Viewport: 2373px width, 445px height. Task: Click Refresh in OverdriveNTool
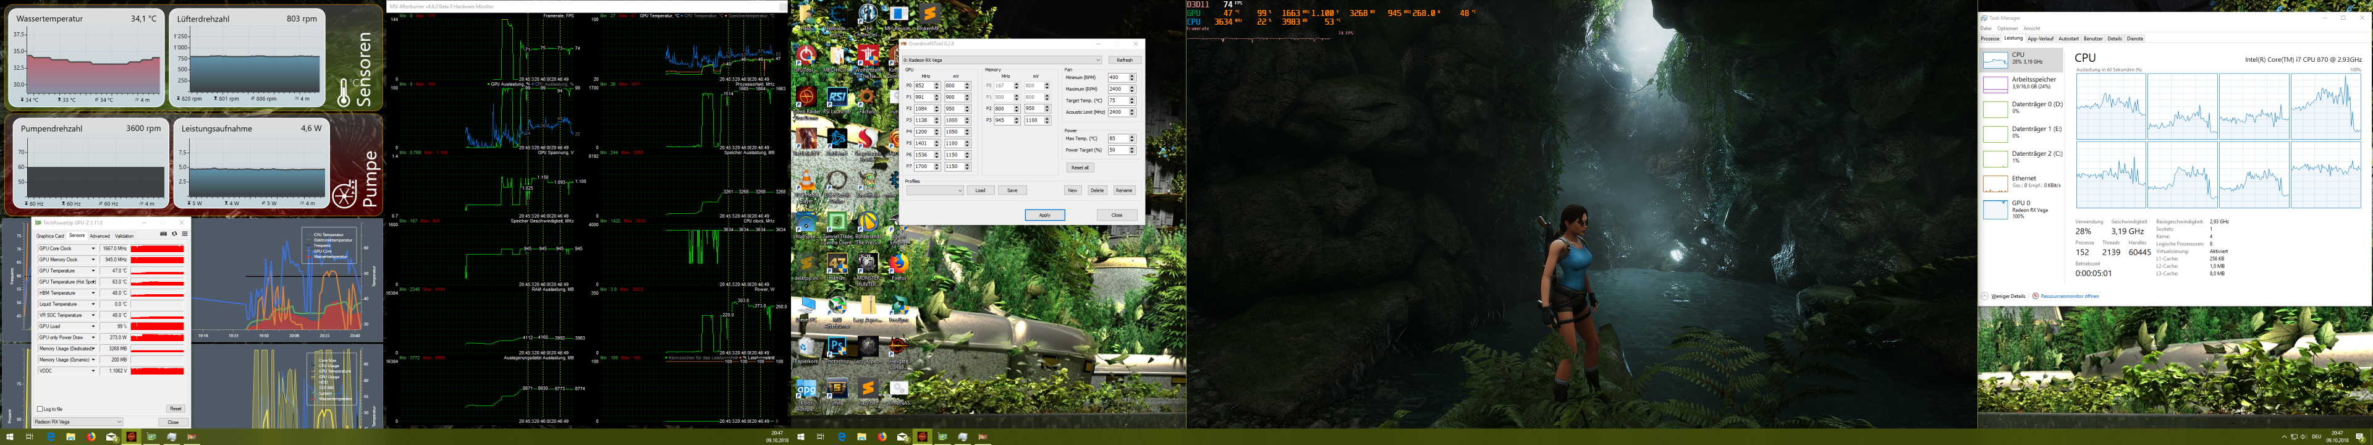(x=1124, y=60)
